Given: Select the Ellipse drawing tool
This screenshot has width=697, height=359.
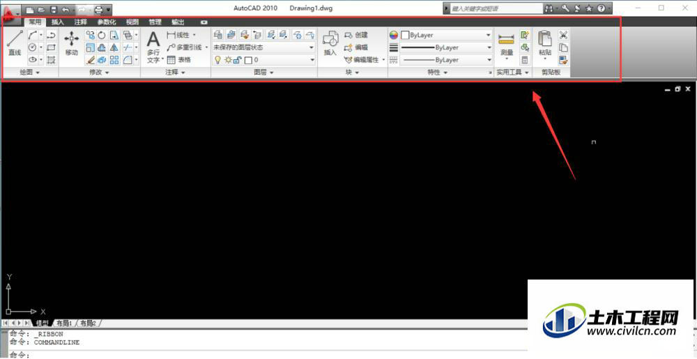Looking at the screenshot, I should (x=33, y=59).
